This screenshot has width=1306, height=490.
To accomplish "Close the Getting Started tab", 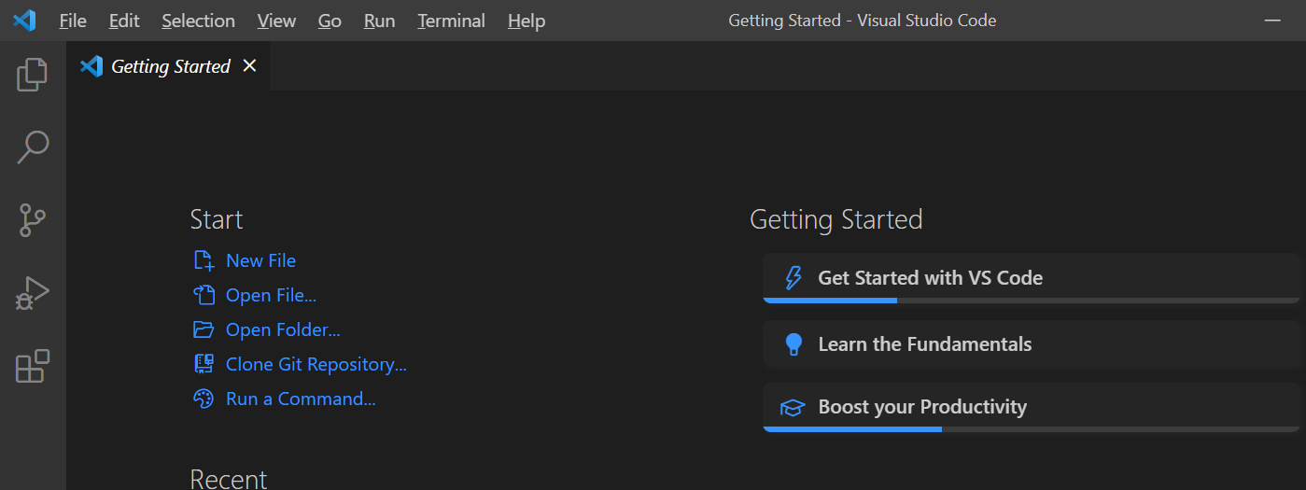I will point(249,66).
